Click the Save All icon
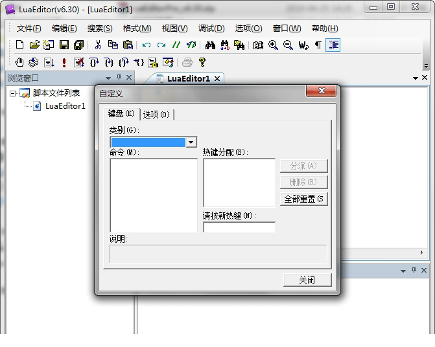 point(79,45)
